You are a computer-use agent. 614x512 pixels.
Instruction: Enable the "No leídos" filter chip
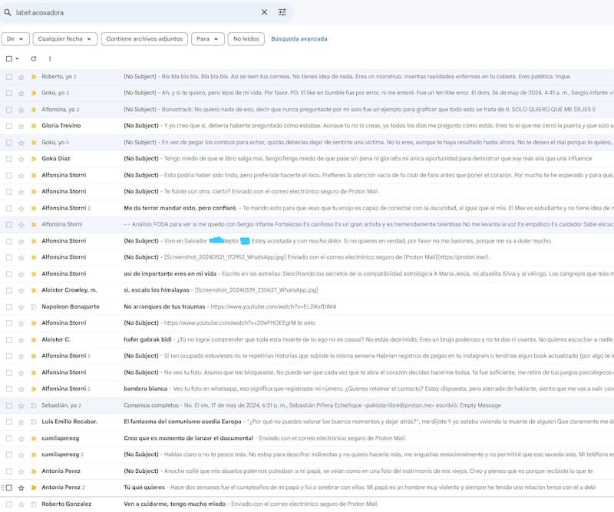click(x=246, y=38)
